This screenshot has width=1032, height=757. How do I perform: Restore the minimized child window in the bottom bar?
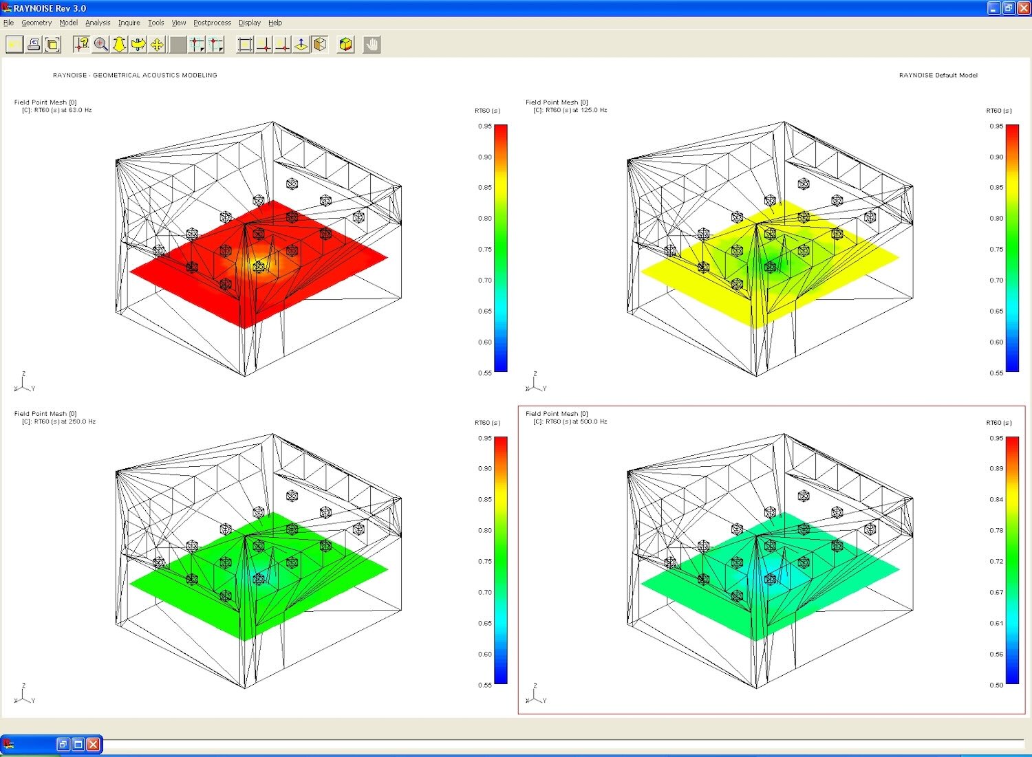[63, 744]
